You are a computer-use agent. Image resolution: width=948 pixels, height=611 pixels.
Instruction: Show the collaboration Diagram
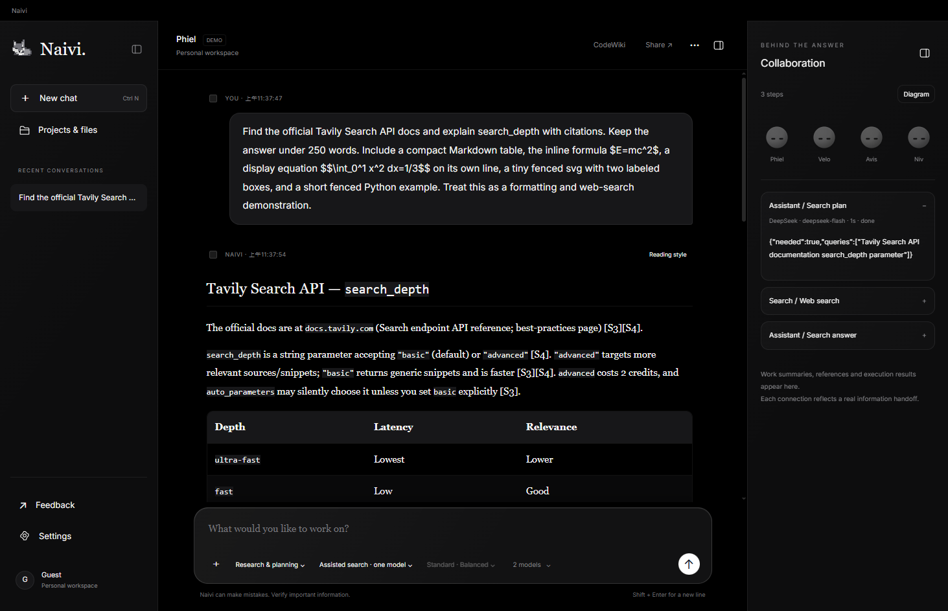(916, 95)
